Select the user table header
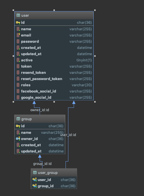144x196 pixels. coord(54,15)
